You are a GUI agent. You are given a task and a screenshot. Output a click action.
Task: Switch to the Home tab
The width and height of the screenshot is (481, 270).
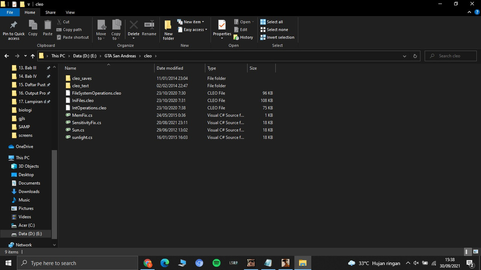(x=30, y=12)
